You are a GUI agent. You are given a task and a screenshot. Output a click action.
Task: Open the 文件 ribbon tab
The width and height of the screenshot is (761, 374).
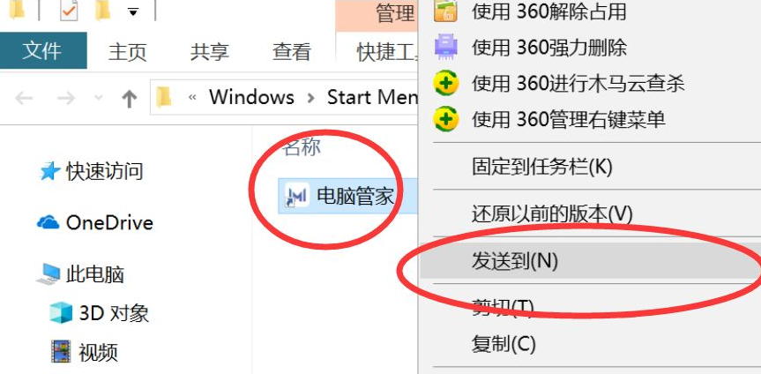(42, 50)
